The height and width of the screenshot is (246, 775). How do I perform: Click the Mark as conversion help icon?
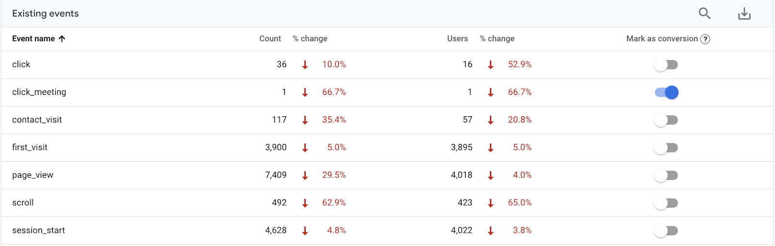pyautogui.click(x=705, y=39)
